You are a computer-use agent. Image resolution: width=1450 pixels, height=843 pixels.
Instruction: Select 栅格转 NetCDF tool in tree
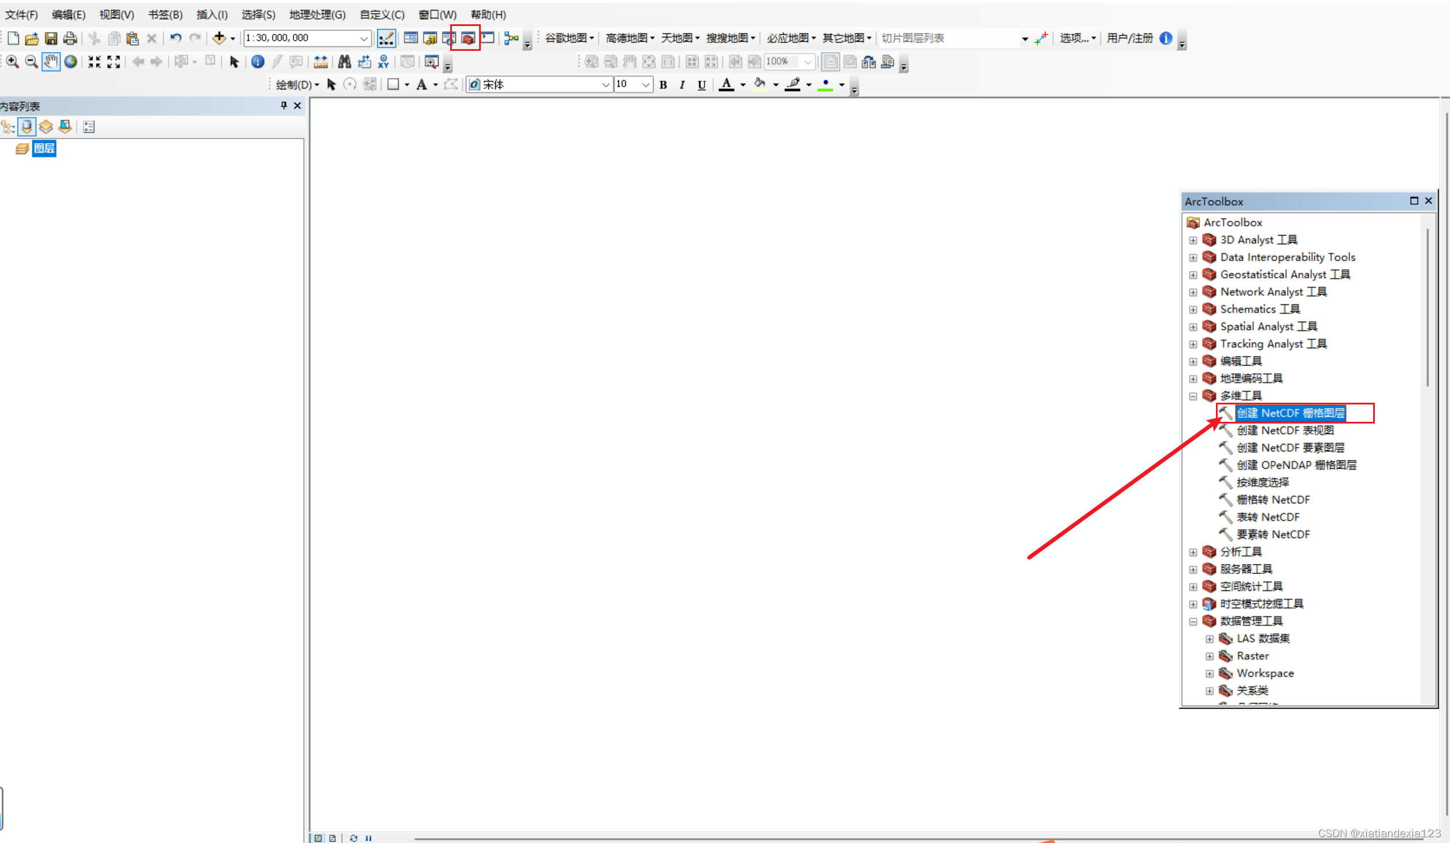pos(1273,500)
